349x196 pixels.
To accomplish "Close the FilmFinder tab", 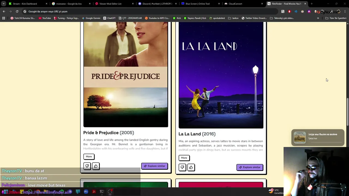I will (305, 4).
